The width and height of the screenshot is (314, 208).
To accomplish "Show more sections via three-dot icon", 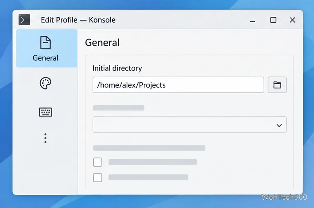I will click(x=46, y=138).
